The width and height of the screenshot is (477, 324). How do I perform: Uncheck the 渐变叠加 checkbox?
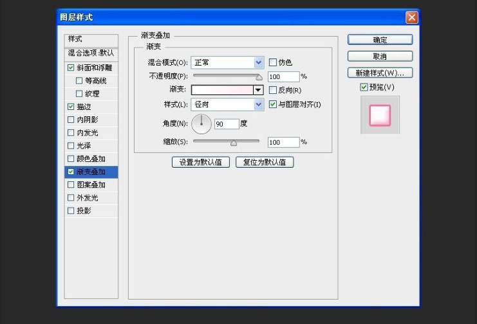(71, 172)
